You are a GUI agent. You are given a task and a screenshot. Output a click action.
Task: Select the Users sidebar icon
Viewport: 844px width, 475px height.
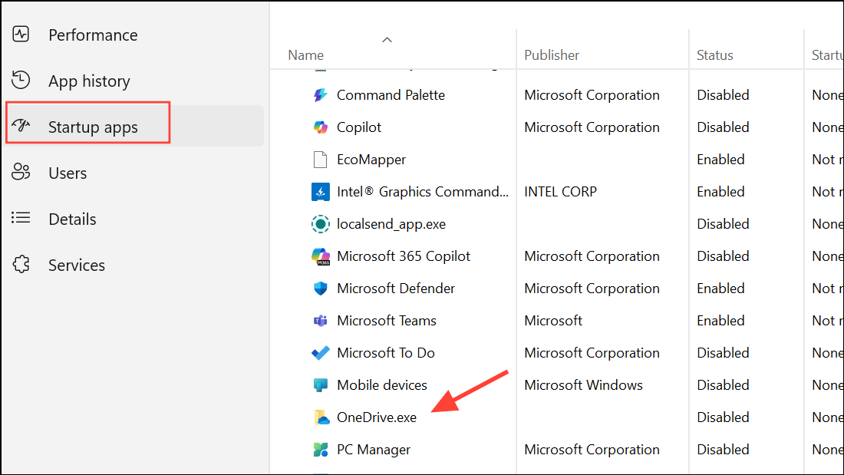click(x=21, y=173)
